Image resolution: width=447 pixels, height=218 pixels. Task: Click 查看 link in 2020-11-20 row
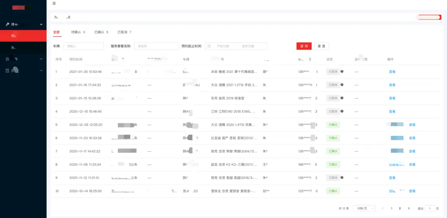click(412, 138)
